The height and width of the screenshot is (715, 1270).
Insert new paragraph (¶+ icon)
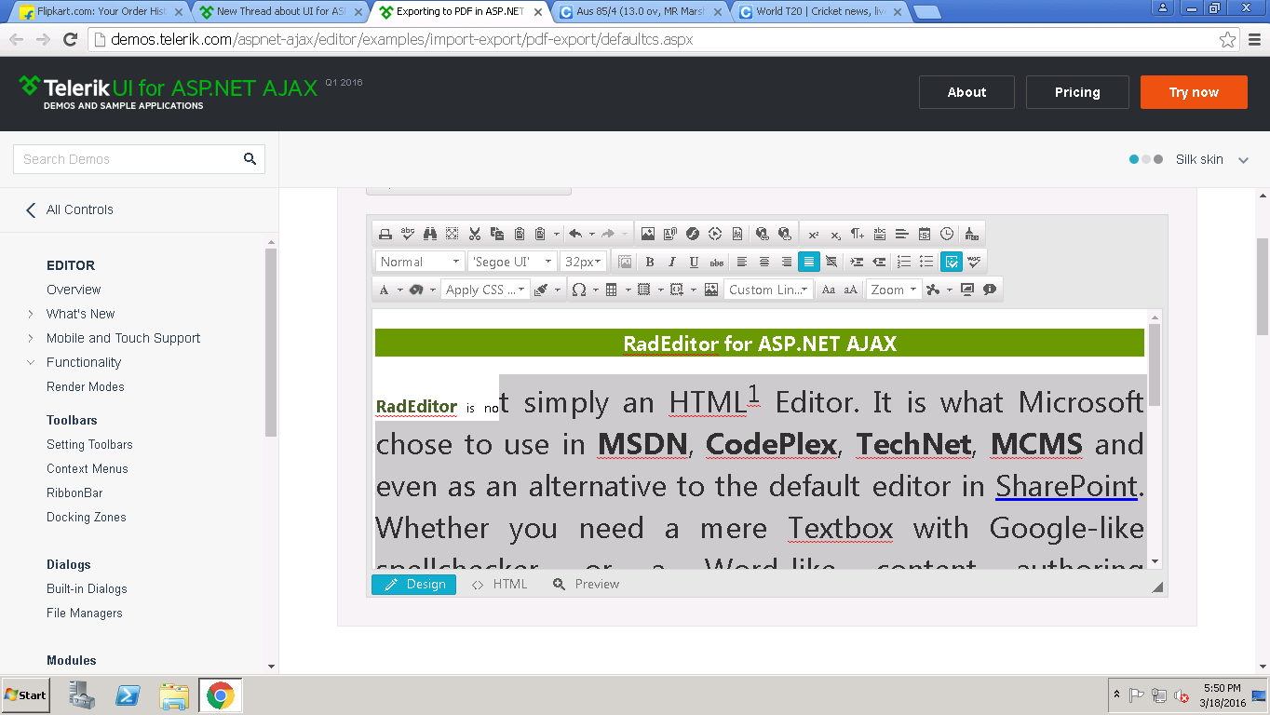coord(858,234)
